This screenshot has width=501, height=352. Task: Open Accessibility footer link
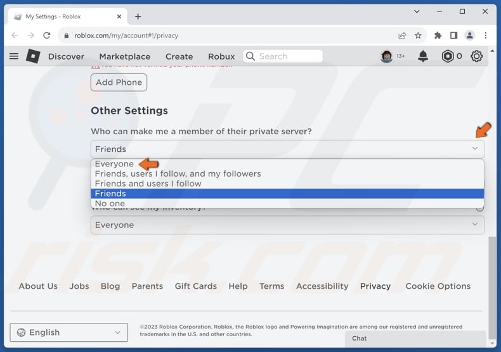coord(322,286)
